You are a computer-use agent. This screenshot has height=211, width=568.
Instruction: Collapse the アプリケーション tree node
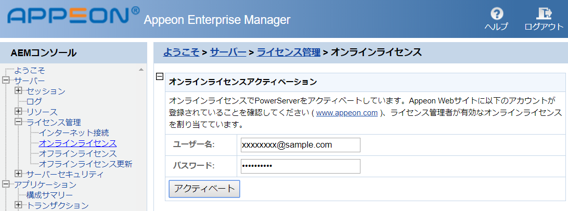tap(7, 184)
